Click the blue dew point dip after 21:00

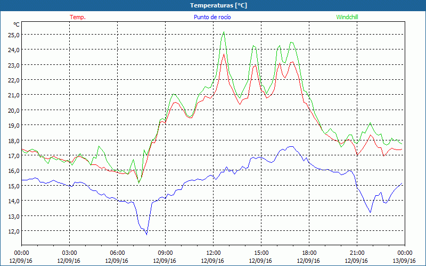pos(370,212)
